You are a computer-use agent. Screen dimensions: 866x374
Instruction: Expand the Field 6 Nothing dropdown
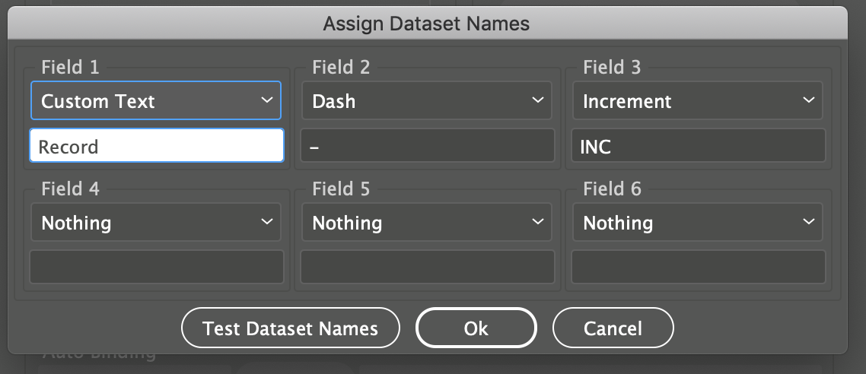point(698,223)
